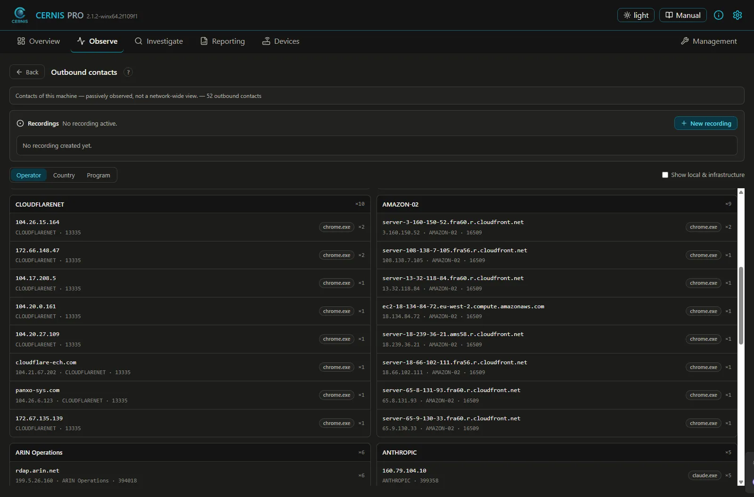Image resolution: width=754 pixels, height=497 pixels.
Task: Open the Manual
Action: tap(683, 15)
